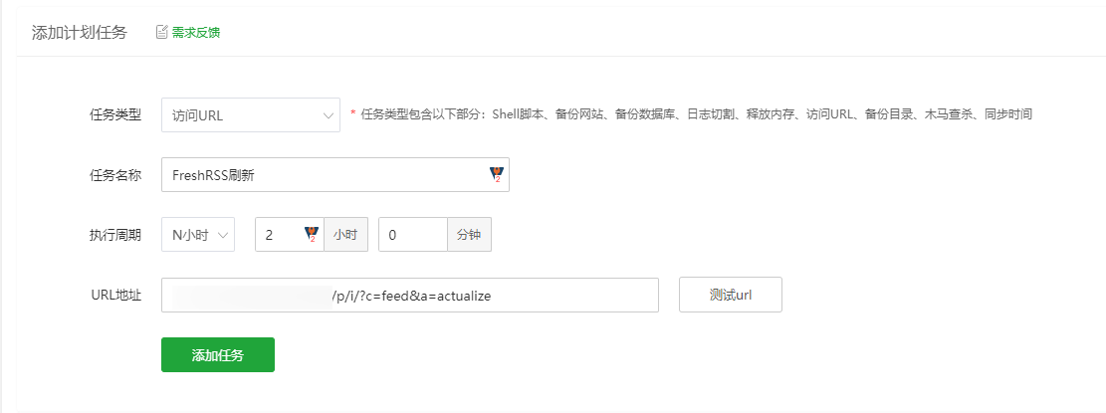Focus the 任务名称 field containing FreshRSS刷新
The height and width of the screenshot is (413, 1106).
click(335, 175)
